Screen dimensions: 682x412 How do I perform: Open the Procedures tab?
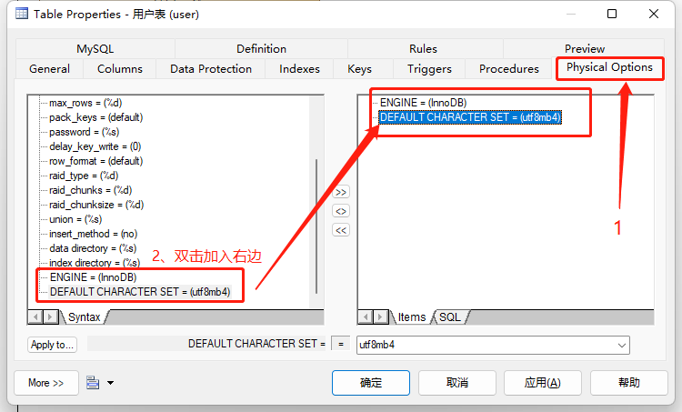pos(509,69)
